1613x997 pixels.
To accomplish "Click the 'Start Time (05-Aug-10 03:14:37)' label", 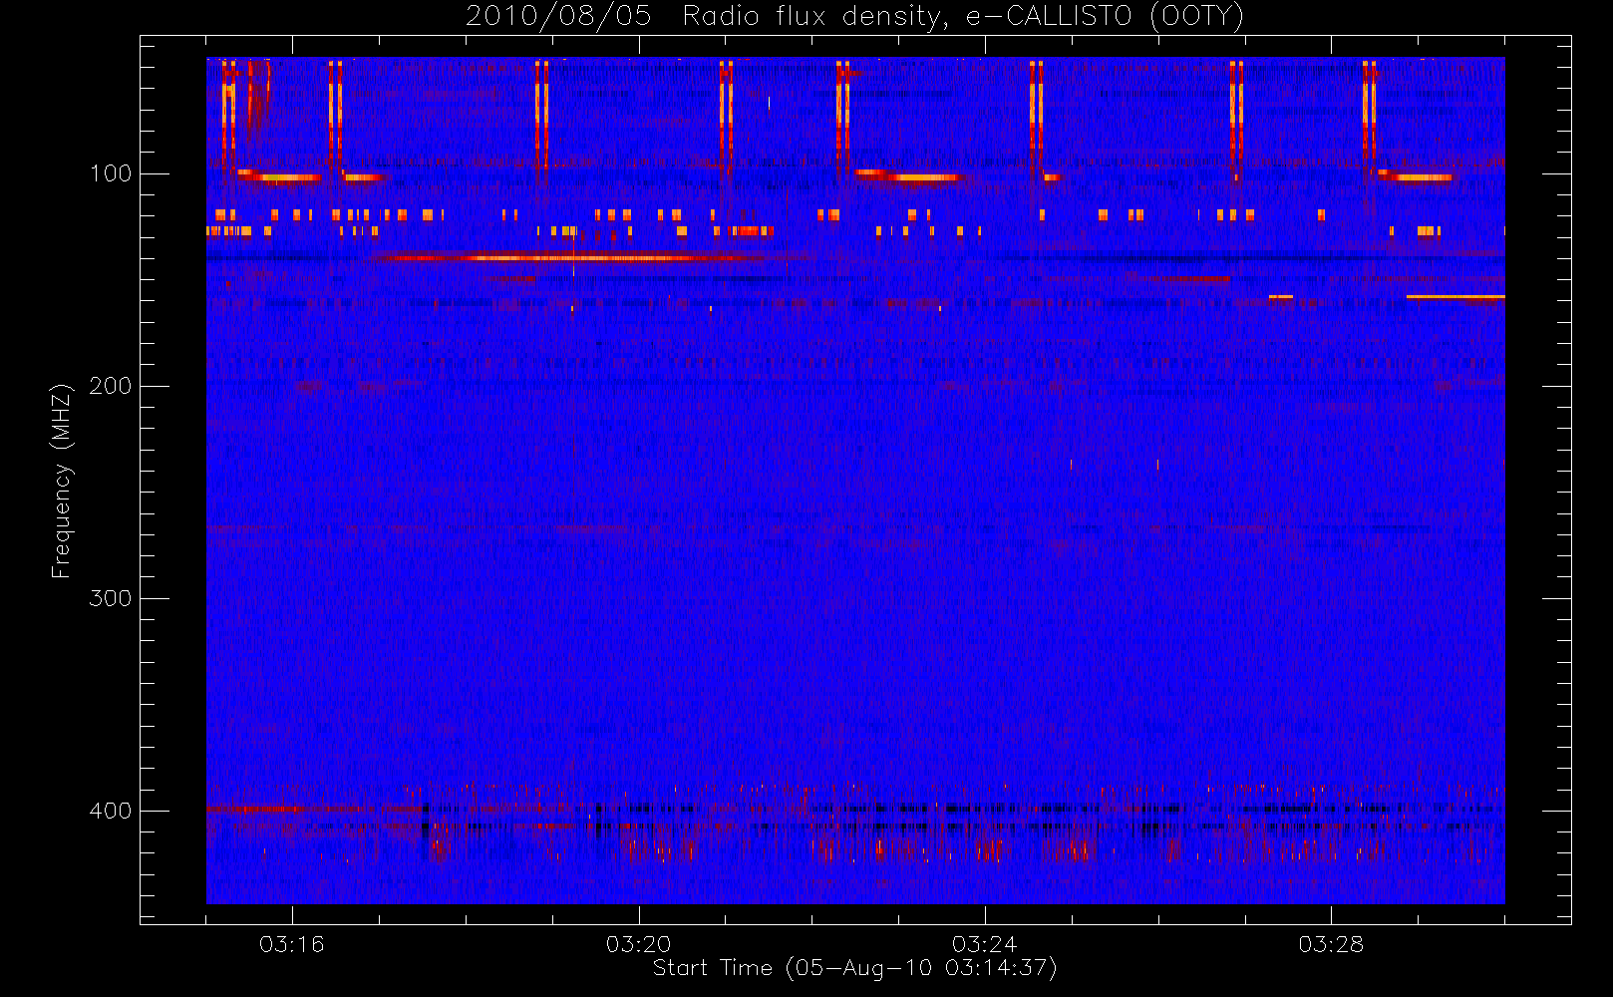I will click(x=854, y=968).
